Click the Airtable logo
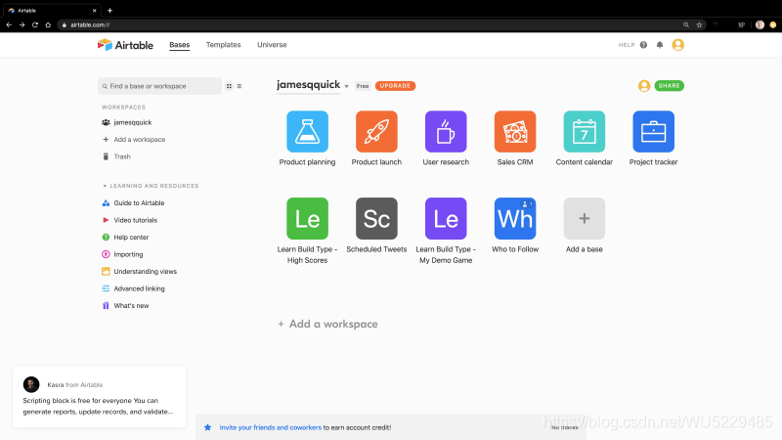The width and height of the screenshot is (782, 440). tap(125, 45)
